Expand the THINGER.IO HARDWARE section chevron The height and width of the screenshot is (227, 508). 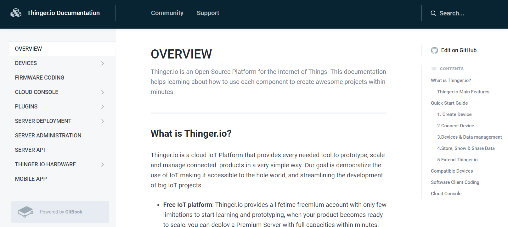click(103, 164)
